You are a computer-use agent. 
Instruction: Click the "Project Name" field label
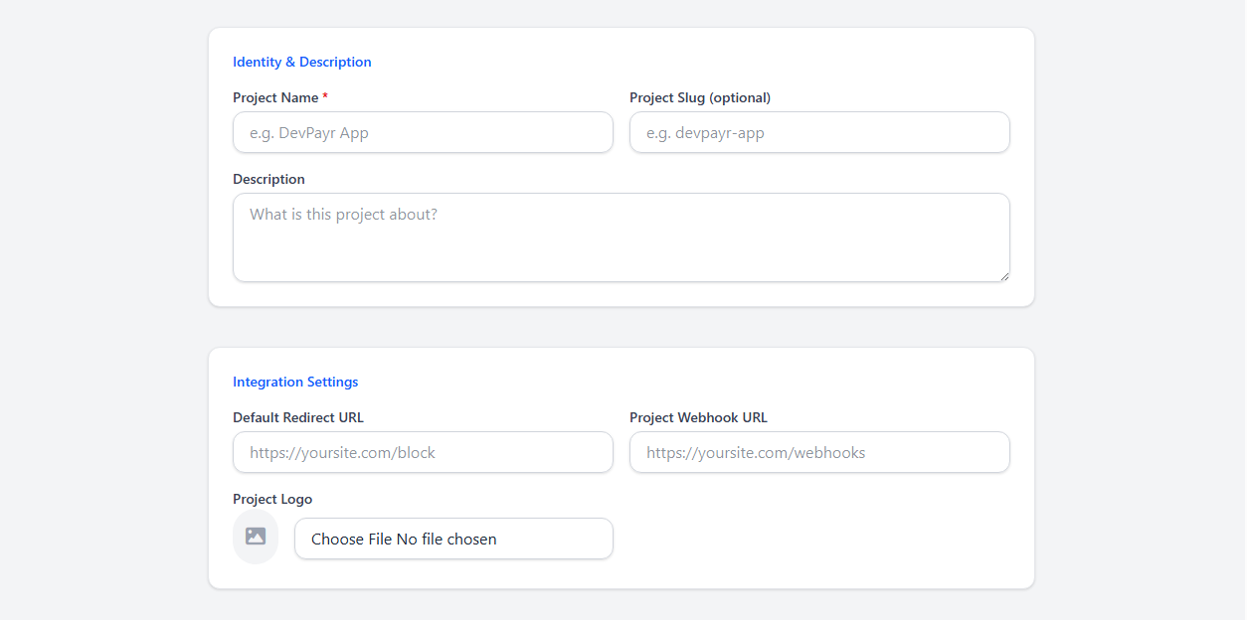tap(275, 97)
